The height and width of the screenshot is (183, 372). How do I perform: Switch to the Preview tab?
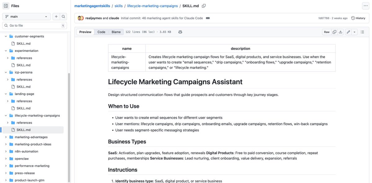pos(85,32)
